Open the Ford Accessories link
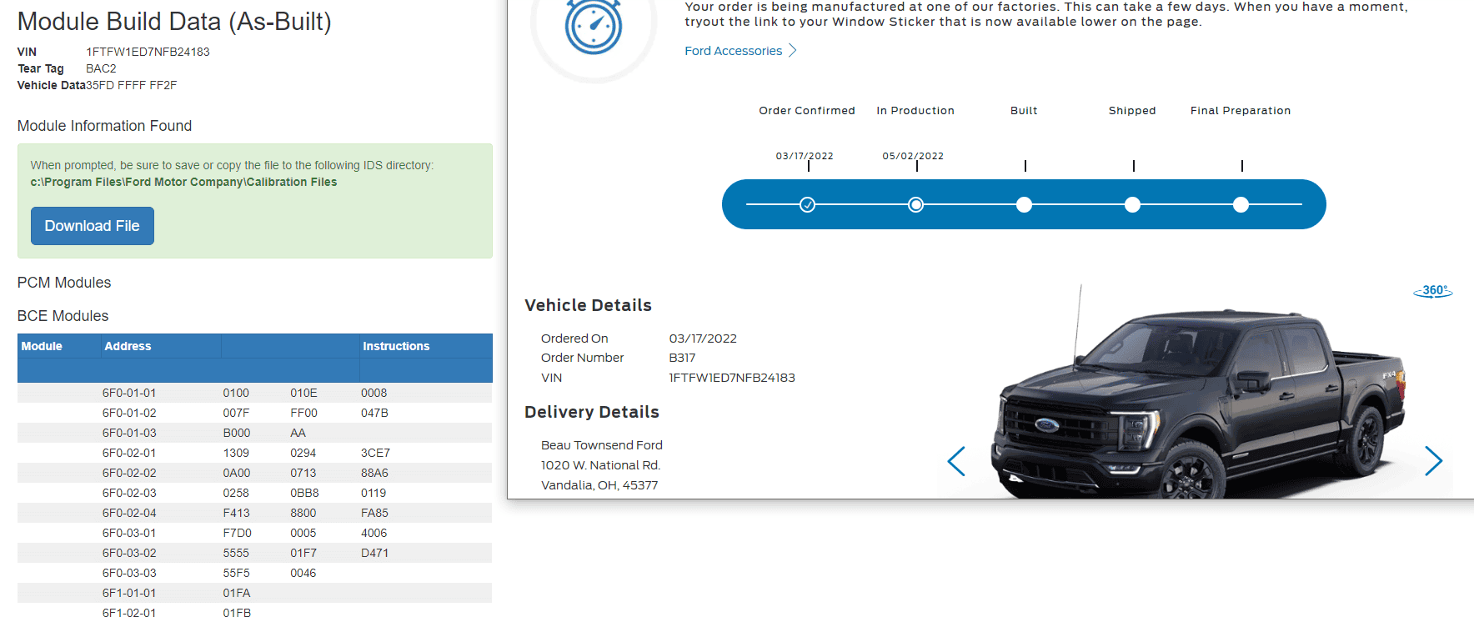This screenshot has width=1474, height=622. (x=733, y=51)
